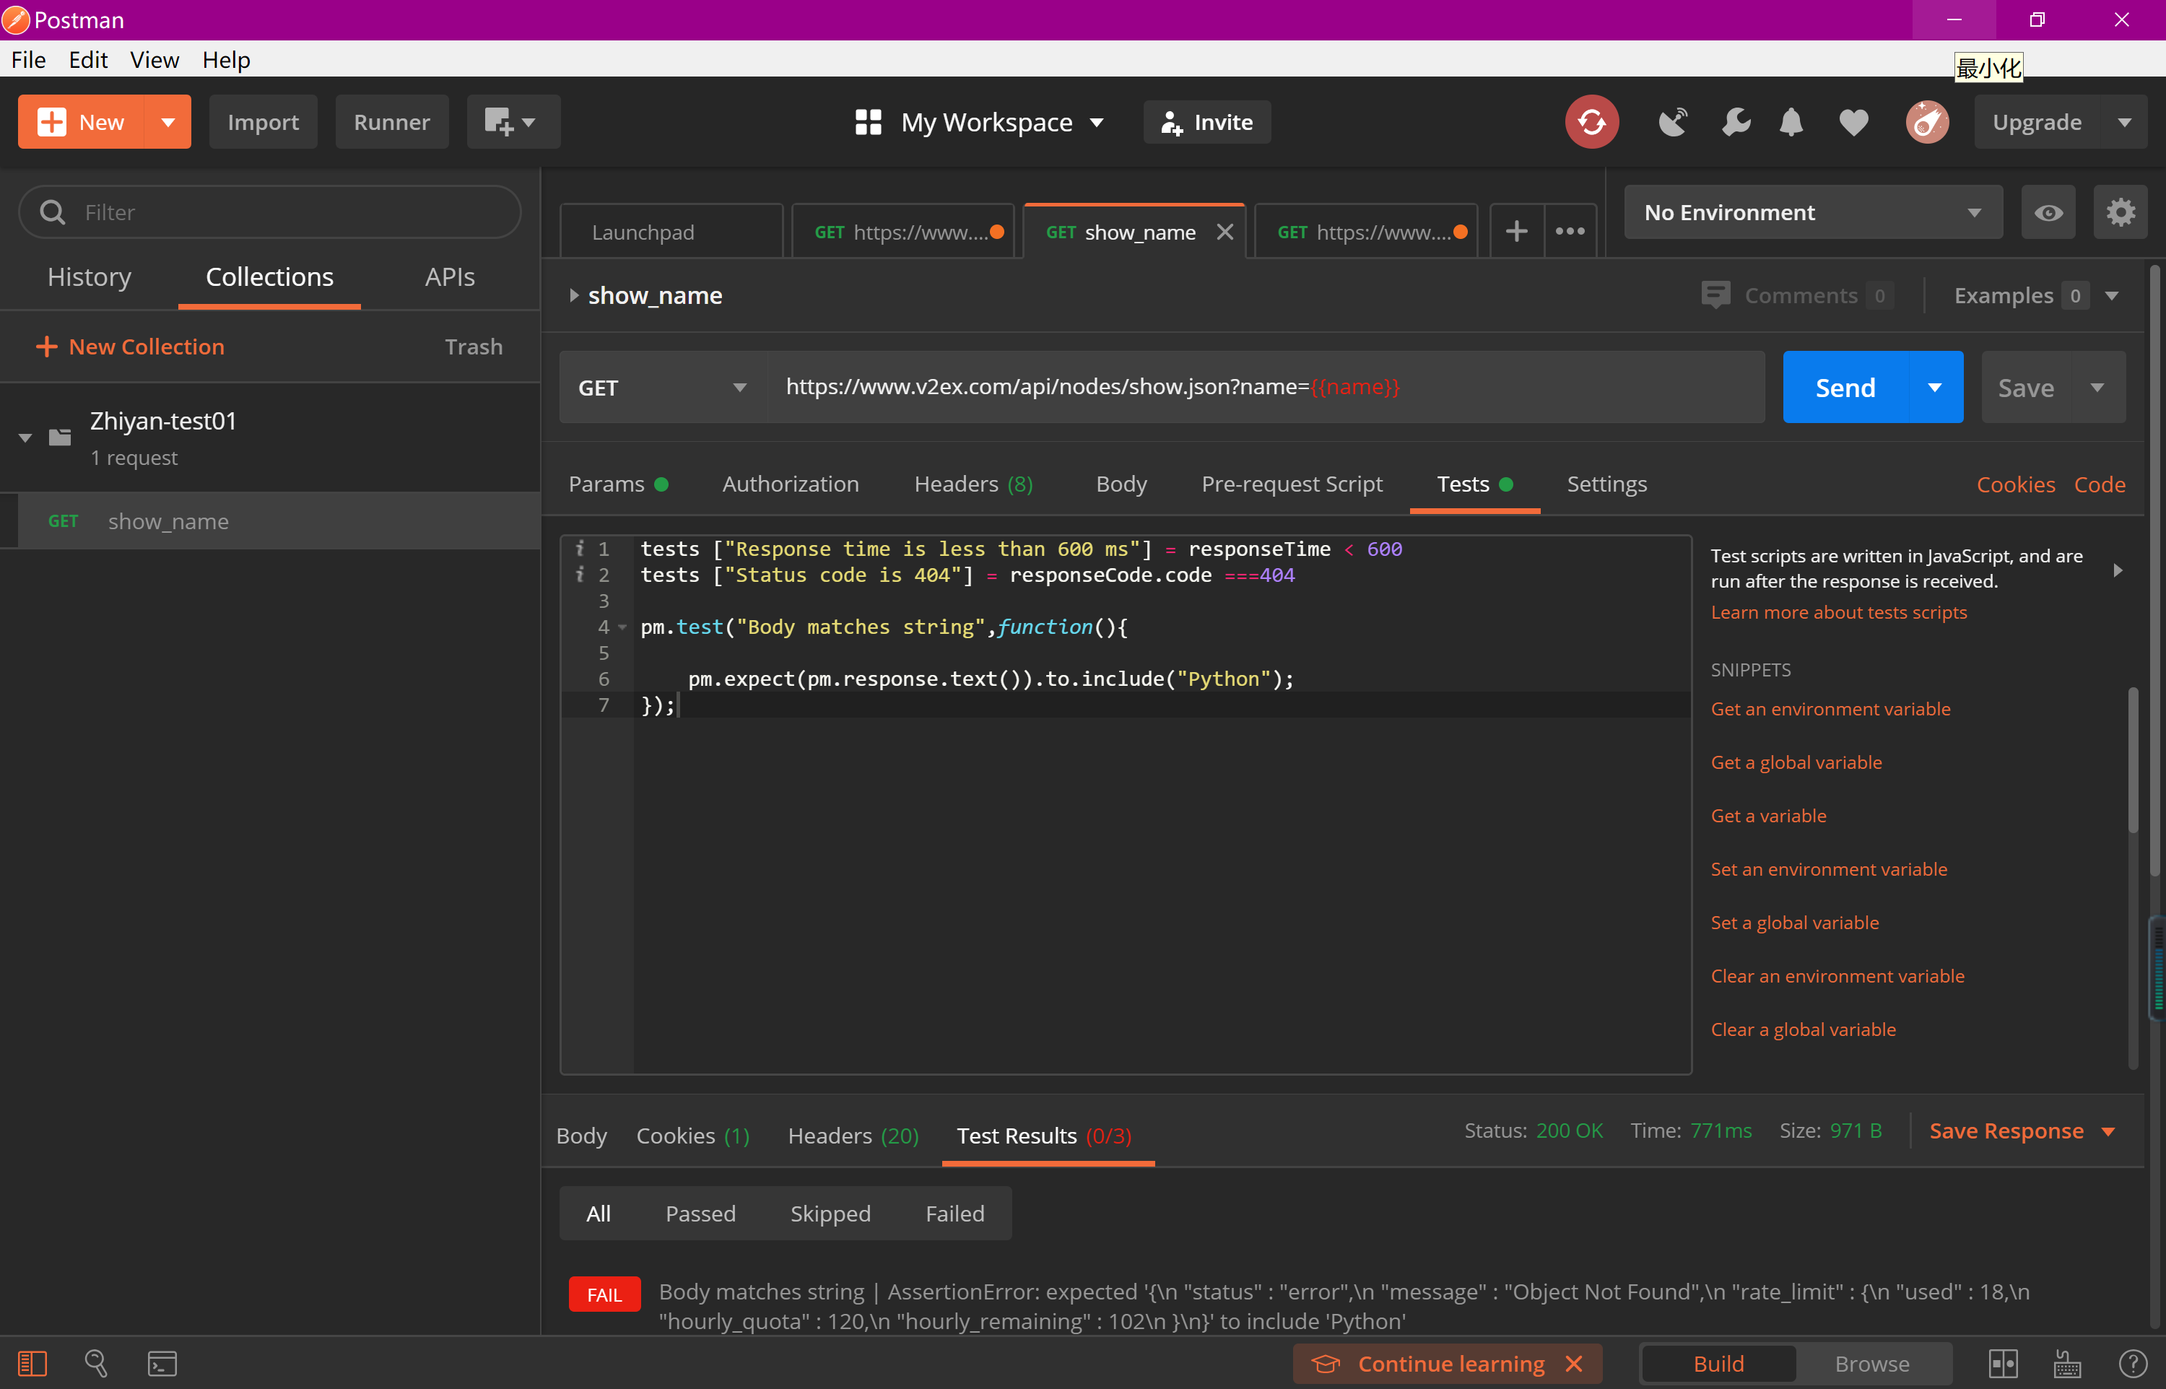Screen dimensions: 2166x1389
Task: Click the Invite button
Action: [1206, 122]
